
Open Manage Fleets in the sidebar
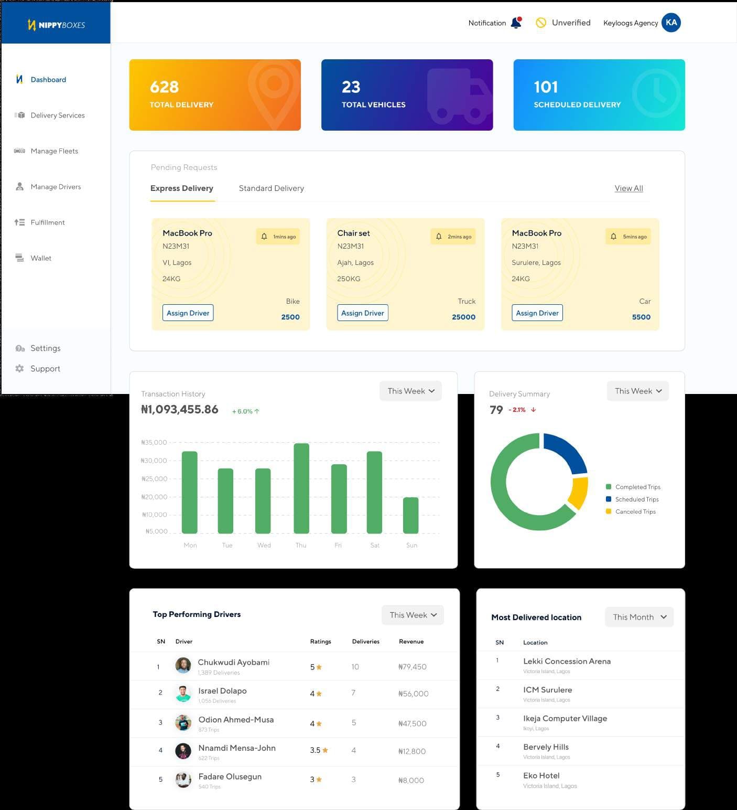(x=55, y=151)
